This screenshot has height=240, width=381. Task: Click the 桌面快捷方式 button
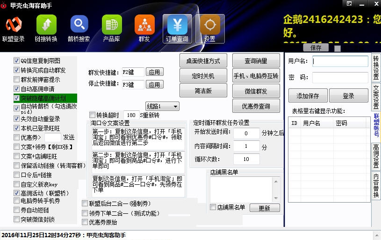(x=203, y=60)
